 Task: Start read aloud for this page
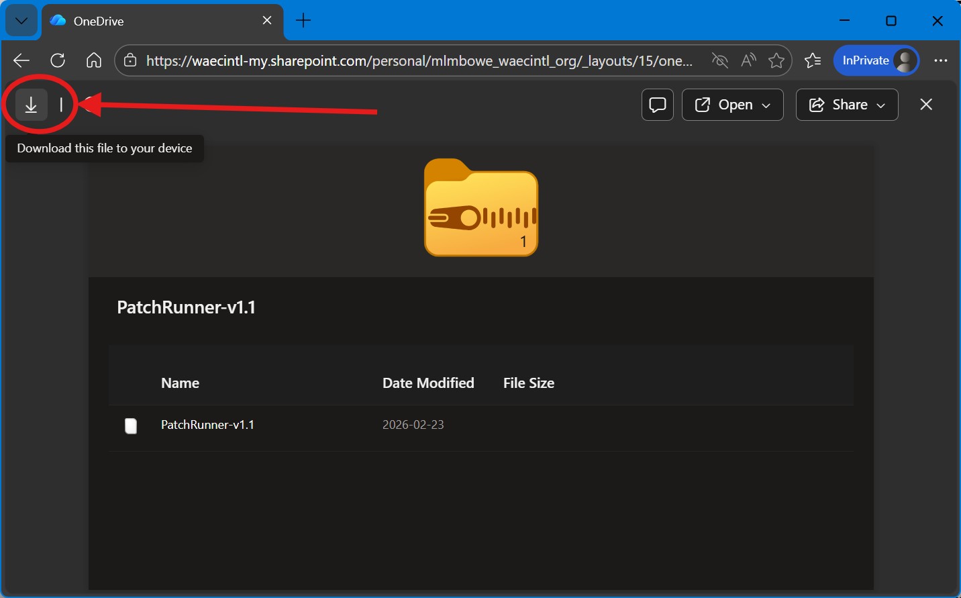point(748,60)
